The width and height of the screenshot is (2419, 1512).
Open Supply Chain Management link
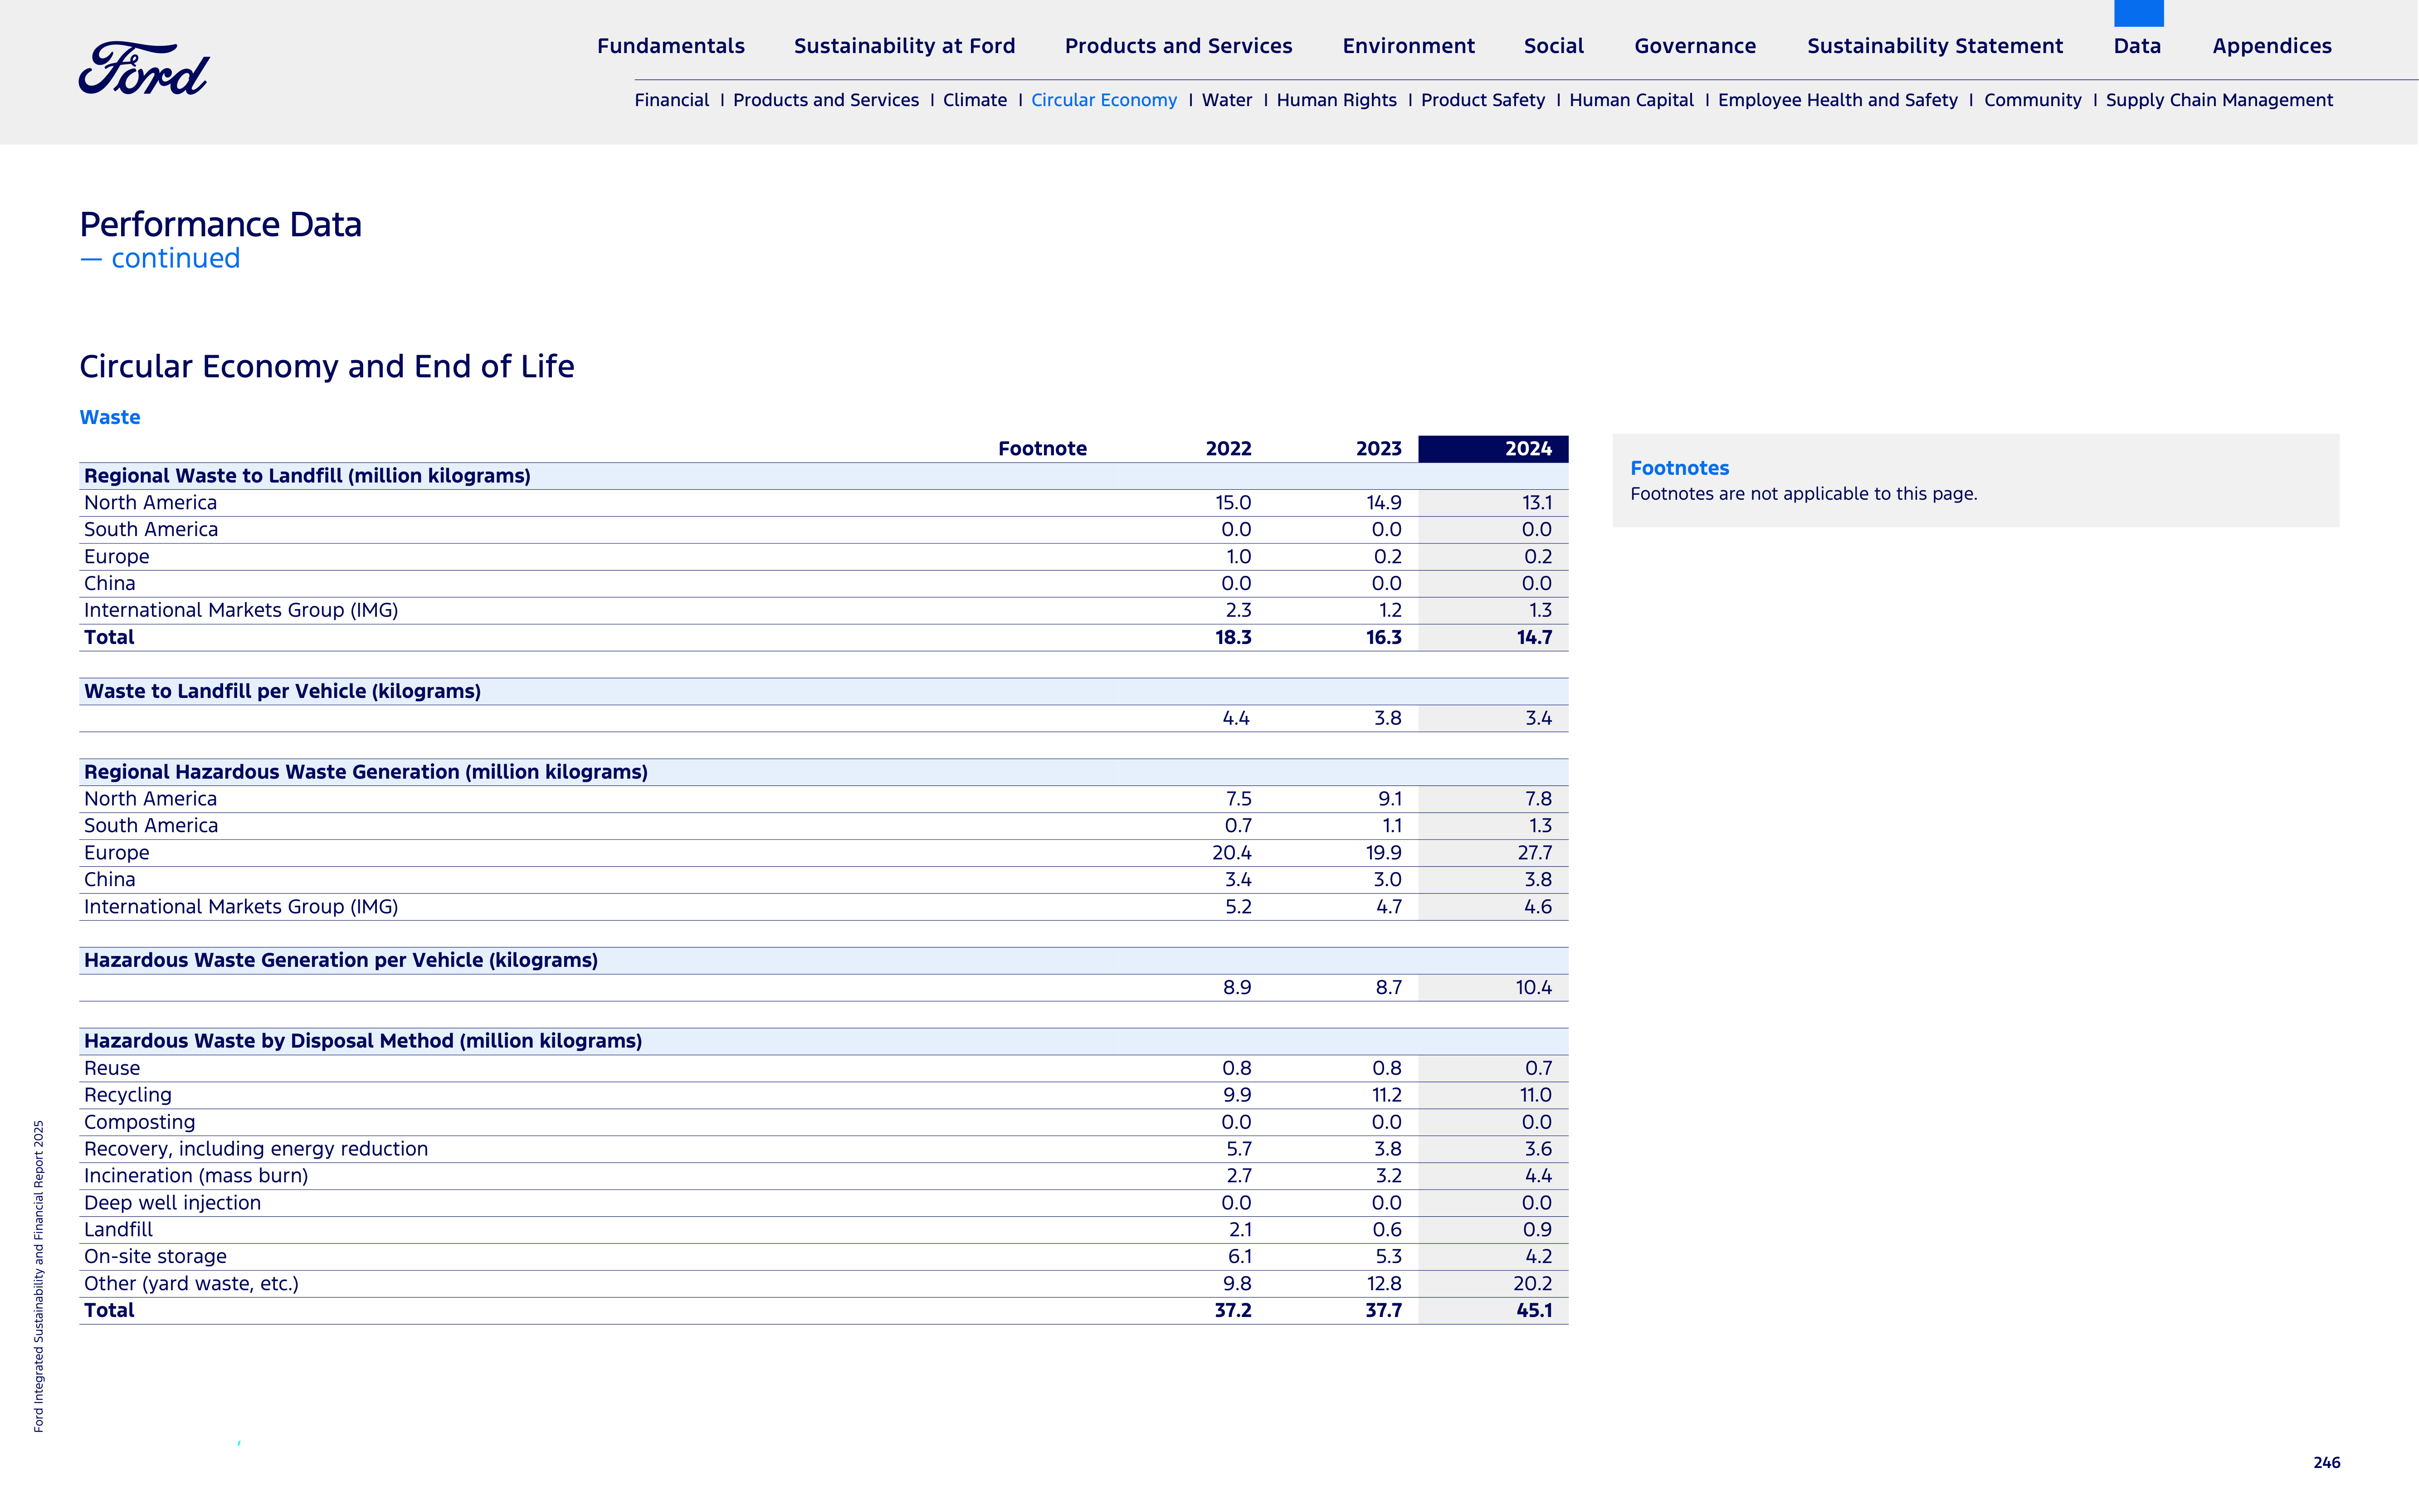[x=2219, y=100]
